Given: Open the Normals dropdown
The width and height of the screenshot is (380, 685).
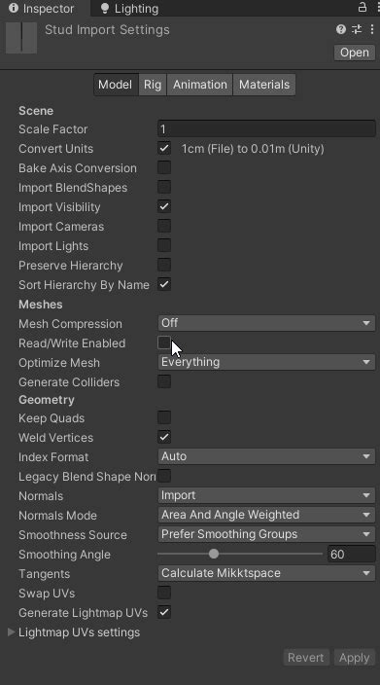Looking at the screenshot, I should [x=266, y=495].
